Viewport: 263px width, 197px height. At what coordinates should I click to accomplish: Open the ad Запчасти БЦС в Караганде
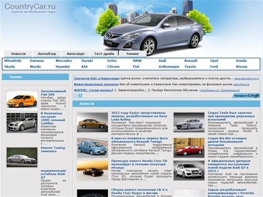[x=97, y=78]
